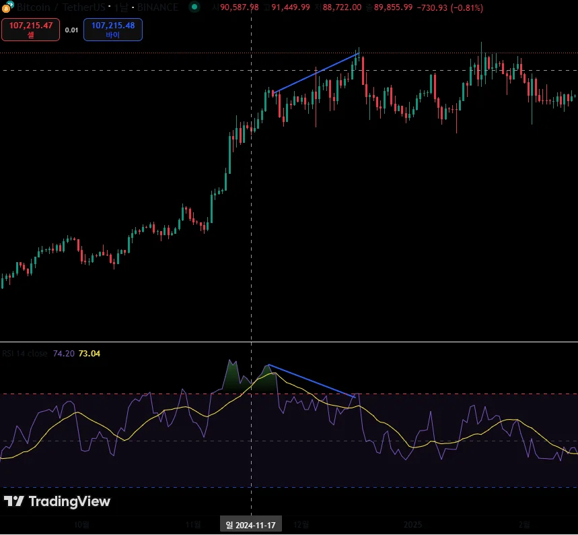Select the white dashed horizontal price line

[289, 70]
